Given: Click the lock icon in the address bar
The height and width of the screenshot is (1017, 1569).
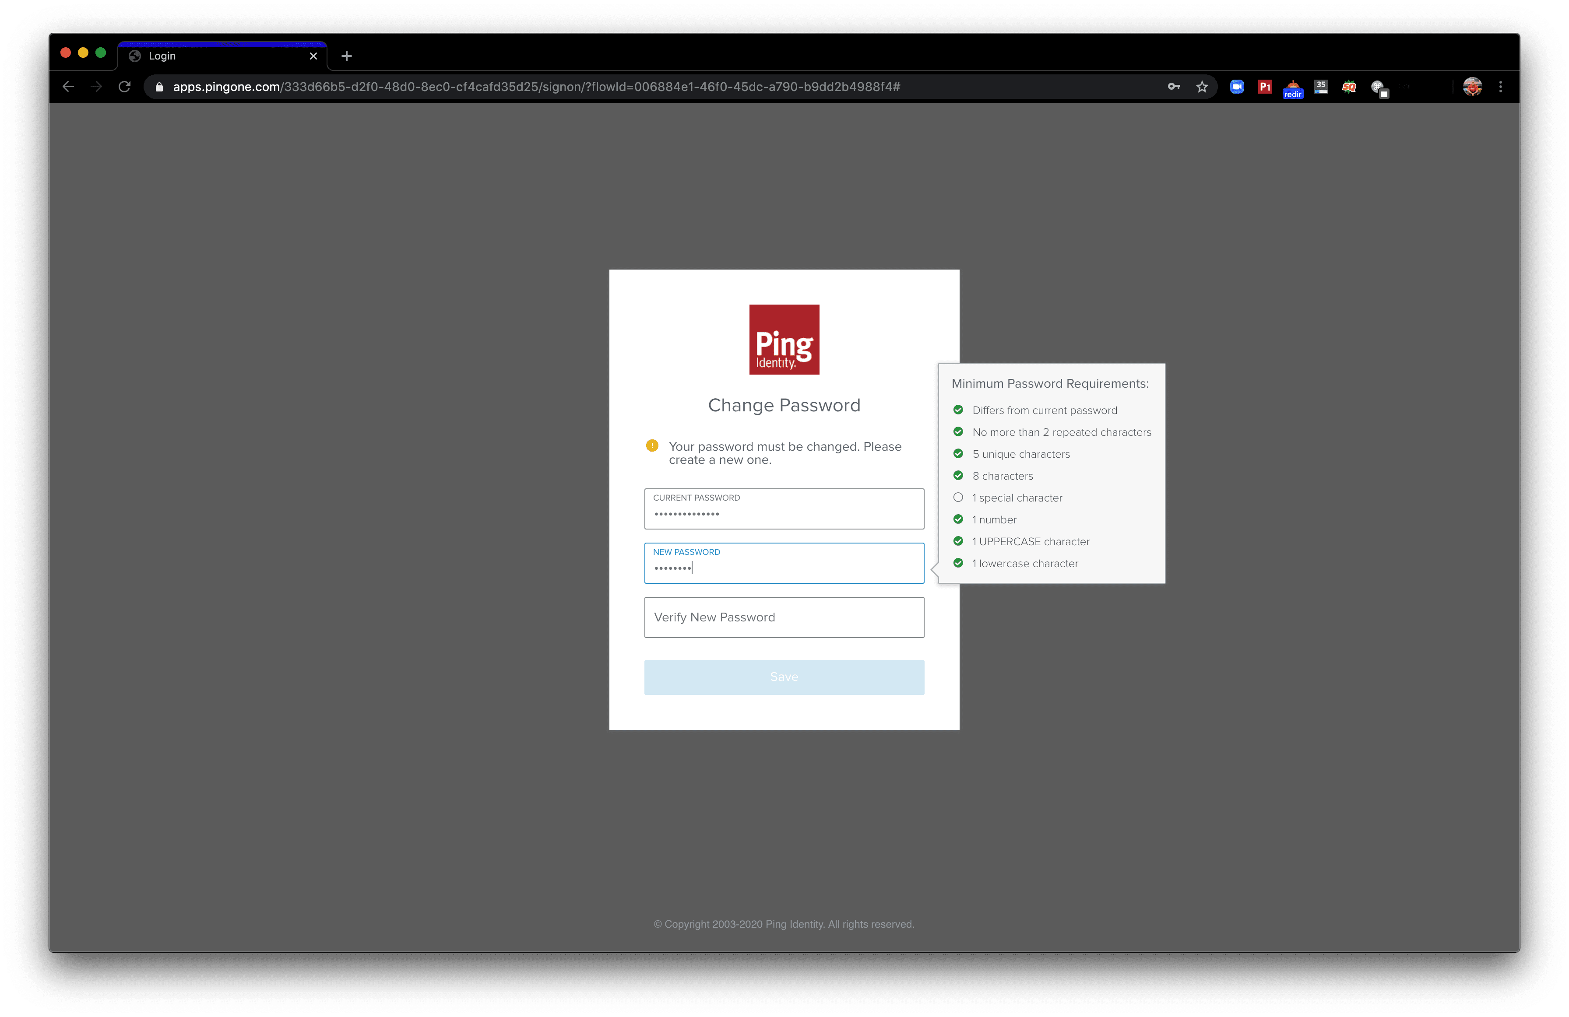Looking at the screenshot, I should click(159, 87).
